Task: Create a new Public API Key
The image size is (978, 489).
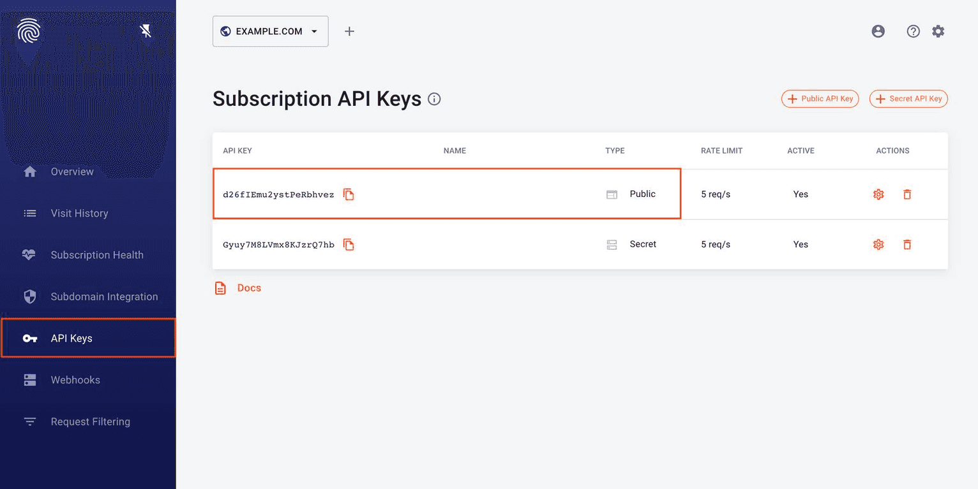Action: tap(820, 99)
